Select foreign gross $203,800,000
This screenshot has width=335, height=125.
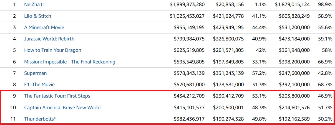[294, 96]
